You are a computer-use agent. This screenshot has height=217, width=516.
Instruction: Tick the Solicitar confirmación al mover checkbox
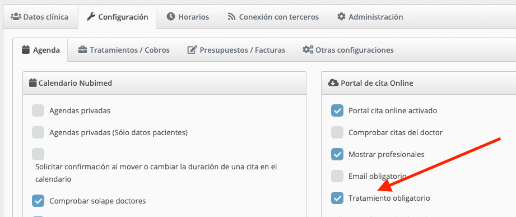pos(38,154)
